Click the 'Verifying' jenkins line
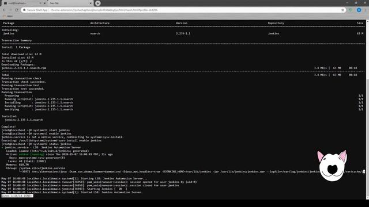Screen dimensions: 369x207 (x=39, y=109)
